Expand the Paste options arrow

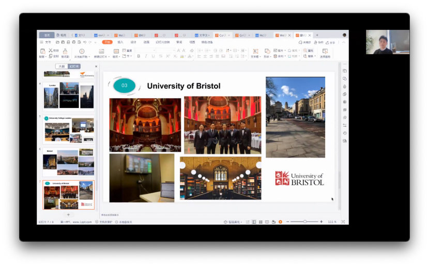click(45, 57)
